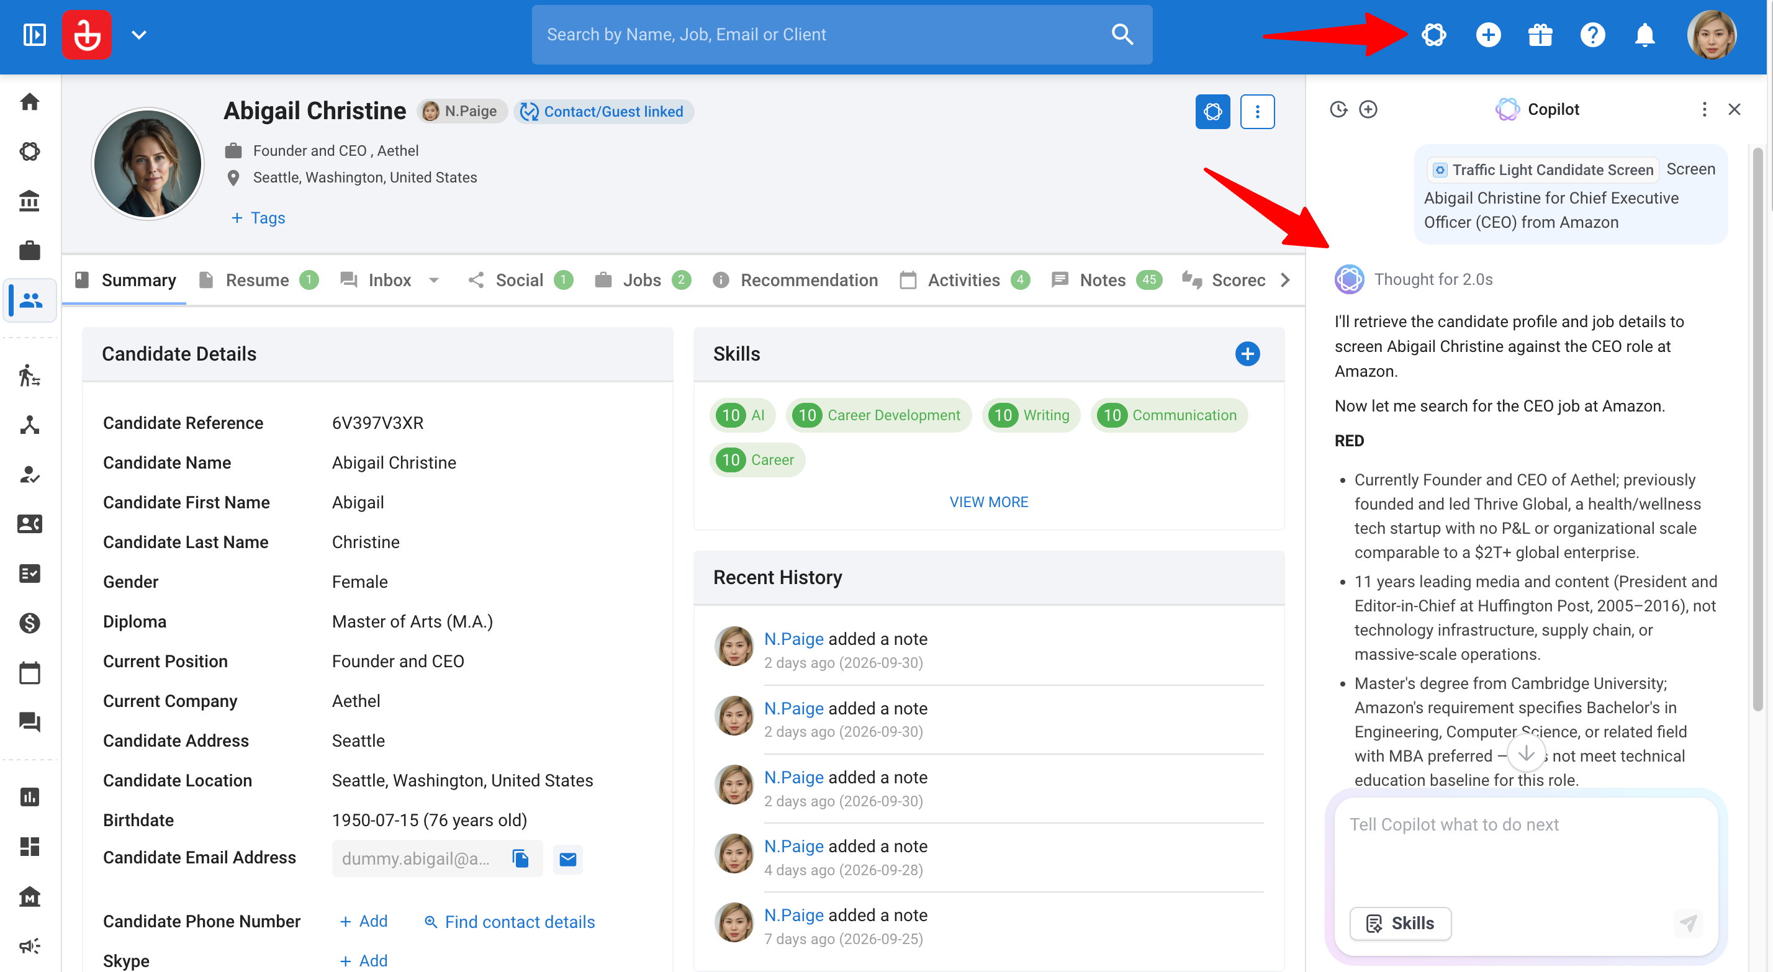The width and height of the screenshot is (1773, 972).
Task: Open the campaigns megaphone icon in sidebar
Action: tap(30, 945)
